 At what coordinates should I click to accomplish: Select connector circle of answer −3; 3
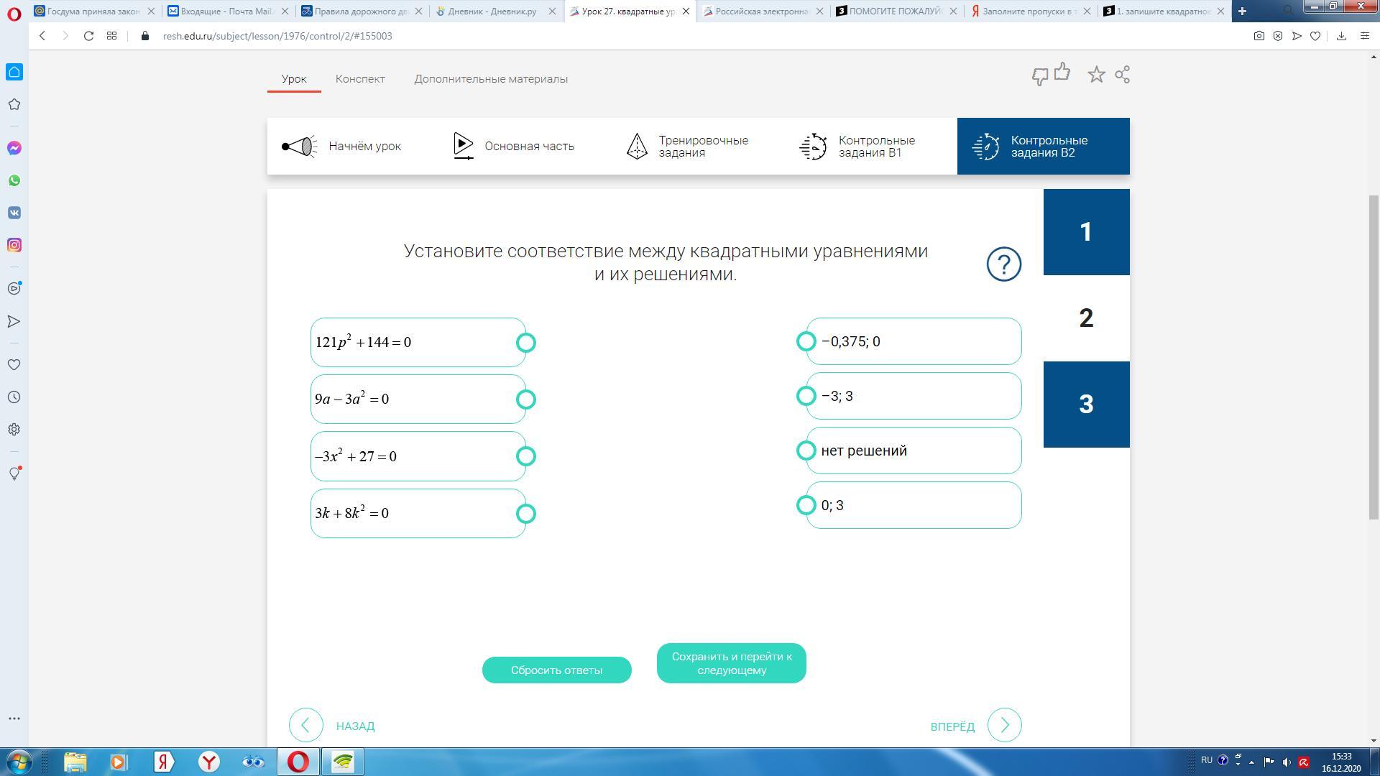pos(806,396)
